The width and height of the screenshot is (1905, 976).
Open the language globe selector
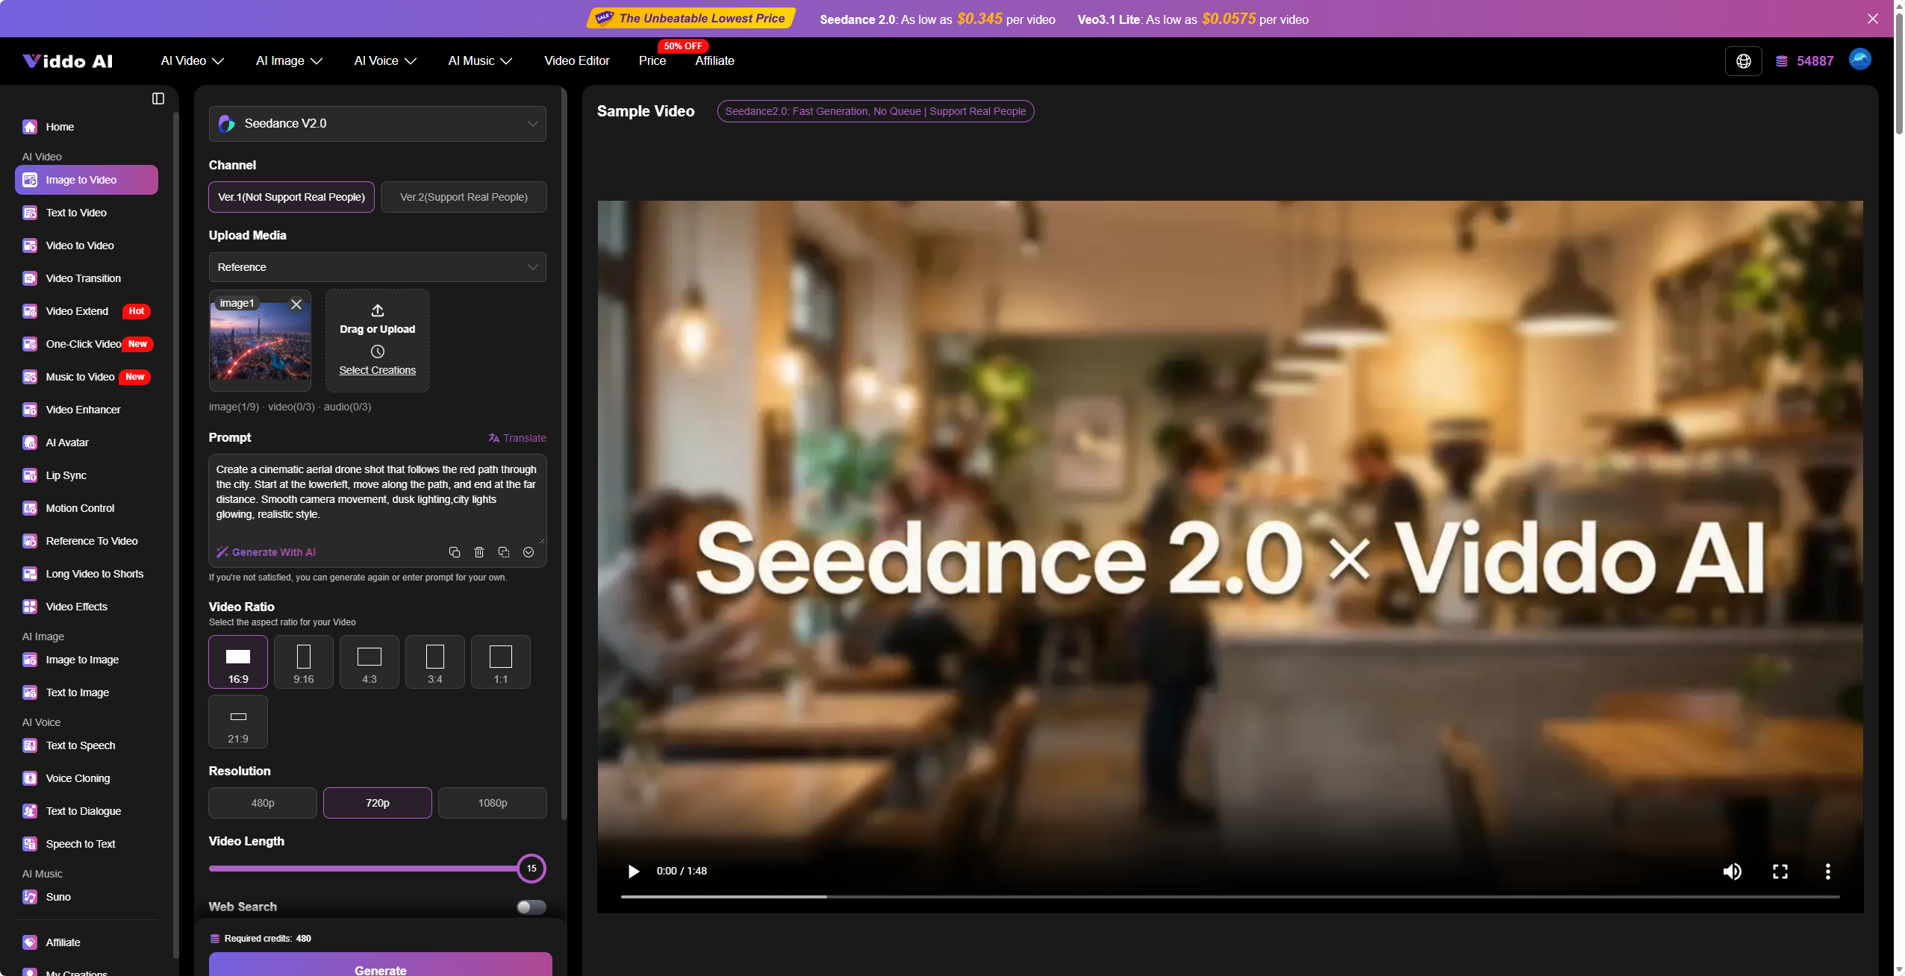click(1744, 61)
